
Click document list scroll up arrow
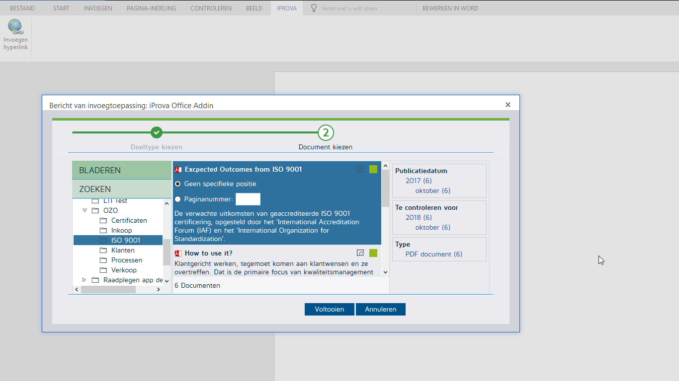(x=385, y=165)
